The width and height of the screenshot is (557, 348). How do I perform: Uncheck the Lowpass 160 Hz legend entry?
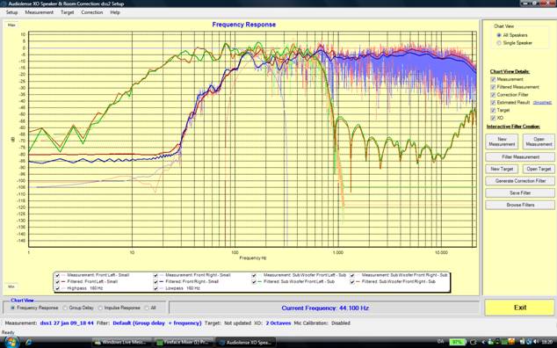point(156,288)
